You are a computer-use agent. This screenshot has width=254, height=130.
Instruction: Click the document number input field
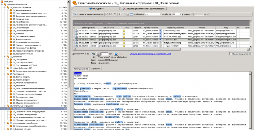point(104,54)
